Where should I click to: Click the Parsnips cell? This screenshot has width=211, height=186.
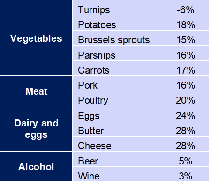click(x=117, y=53)
